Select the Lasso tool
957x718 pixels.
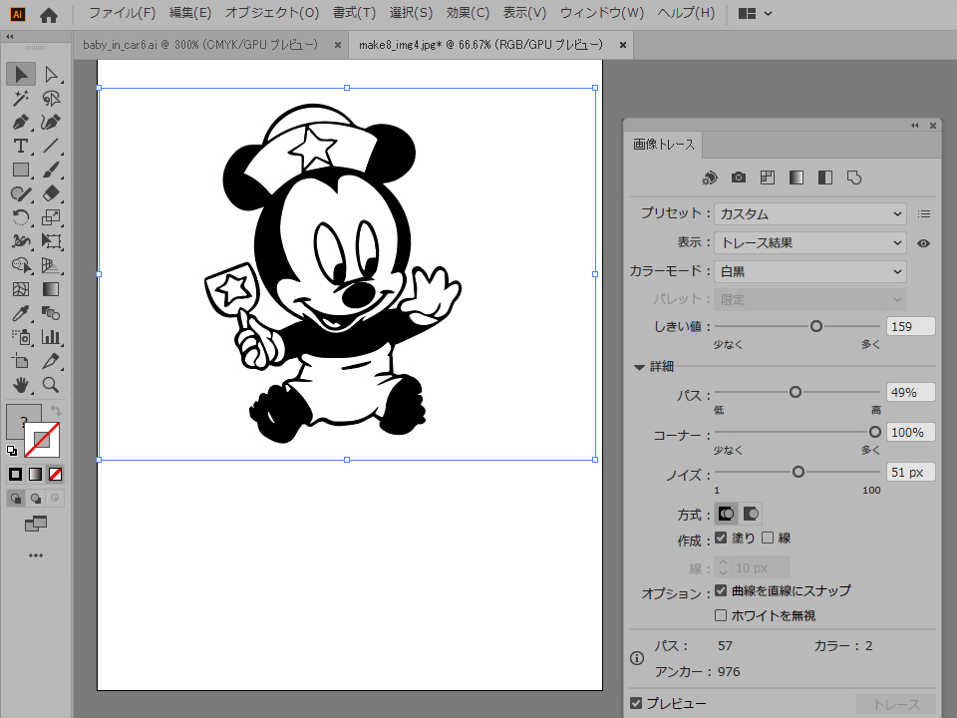(51, 98)
